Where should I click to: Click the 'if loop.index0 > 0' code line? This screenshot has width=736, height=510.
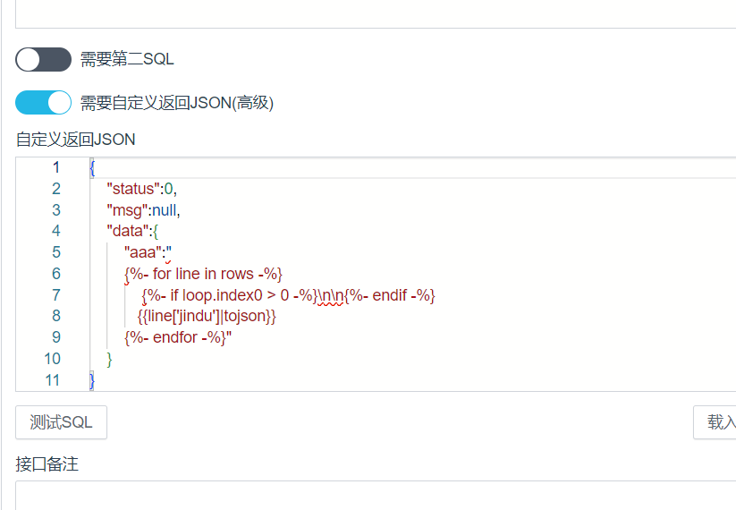click(241, 295)
